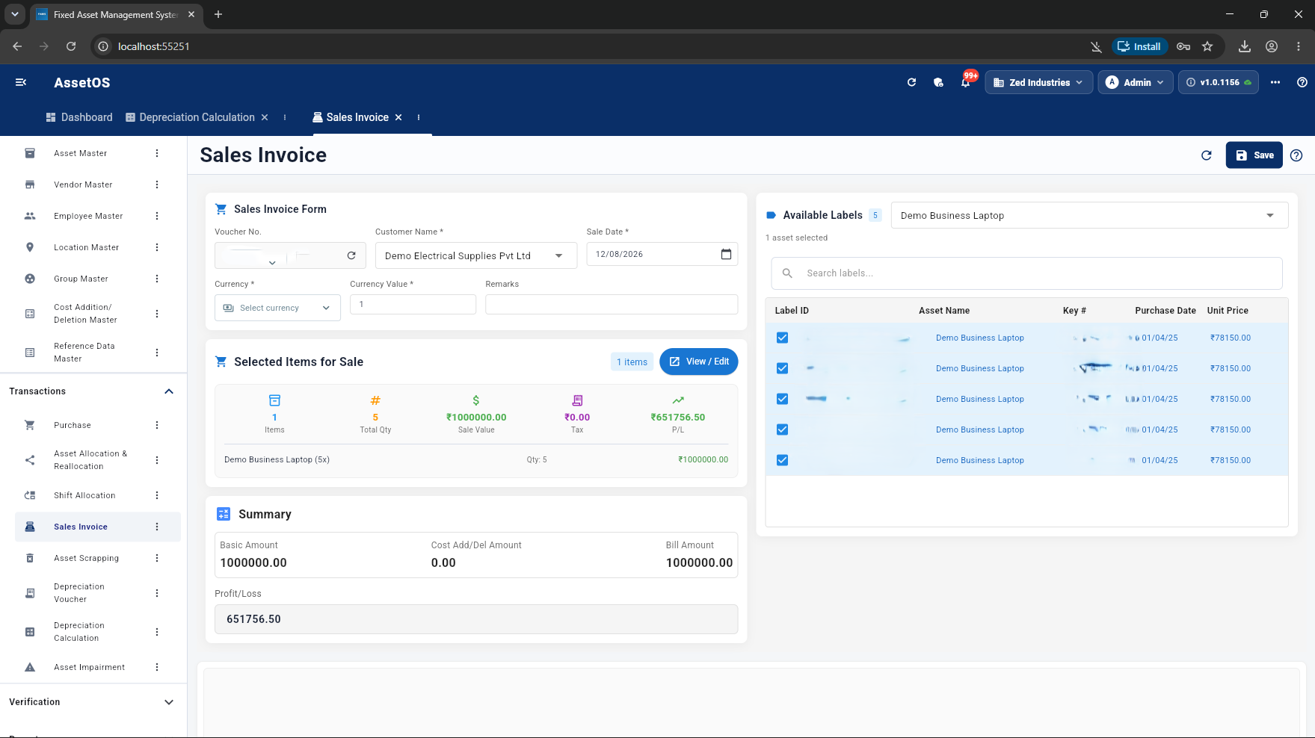The height and width of the screenshot is (738, 1315).
Task: Close the Sales Invoice tab
Action: [398, 117]
